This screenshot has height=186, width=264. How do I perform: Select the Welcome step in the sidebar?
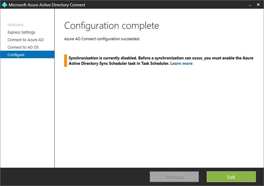click(16, 25)
